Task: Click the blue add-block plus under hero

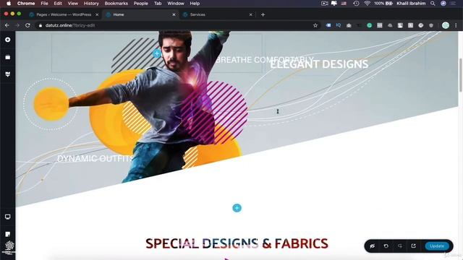Action: (237, 208)
